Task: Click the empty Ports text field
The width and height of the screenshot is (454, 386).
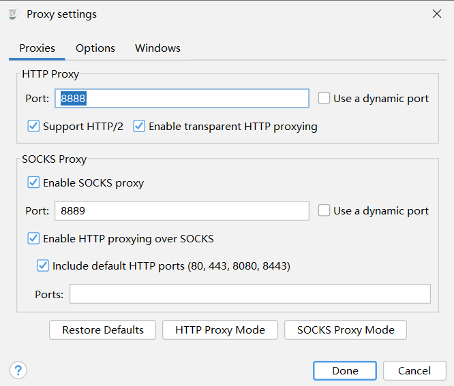Action: point(249,294)
